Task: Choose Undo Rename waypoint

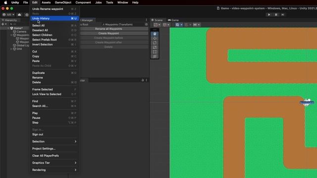Action: (54, 9)
